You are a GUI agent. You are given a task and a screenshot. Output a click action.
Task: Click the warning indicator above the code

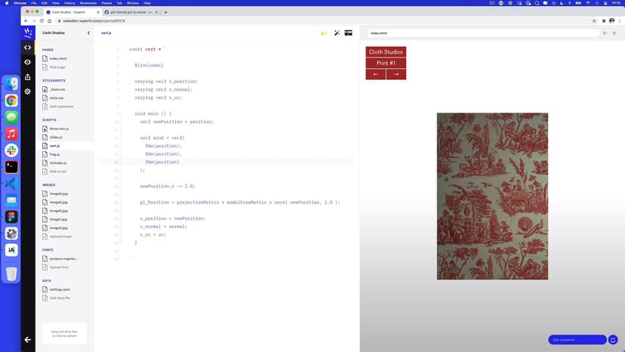324,33
